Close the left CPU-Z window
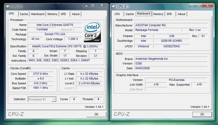 tap(102, 6)
